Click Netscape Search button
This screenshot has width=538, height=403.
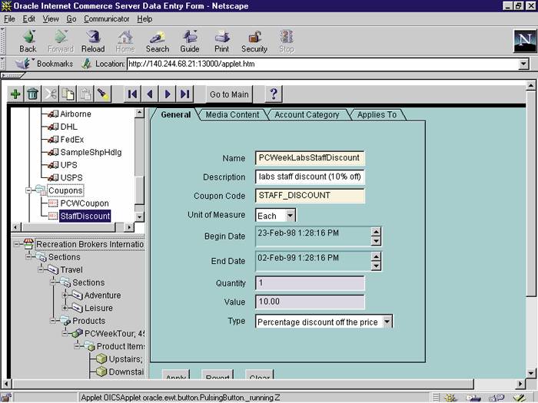[158, 41]
